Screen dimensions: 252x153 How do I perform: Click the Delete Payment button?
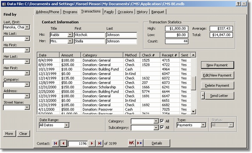coord(217,85)
